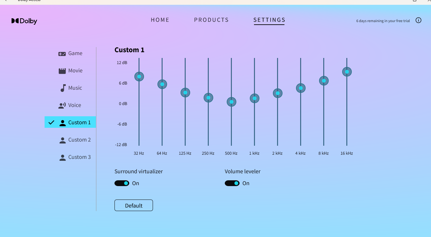Choose the Music preset label
Viewport: 431px width, 237px height.
tap(75, 88)
